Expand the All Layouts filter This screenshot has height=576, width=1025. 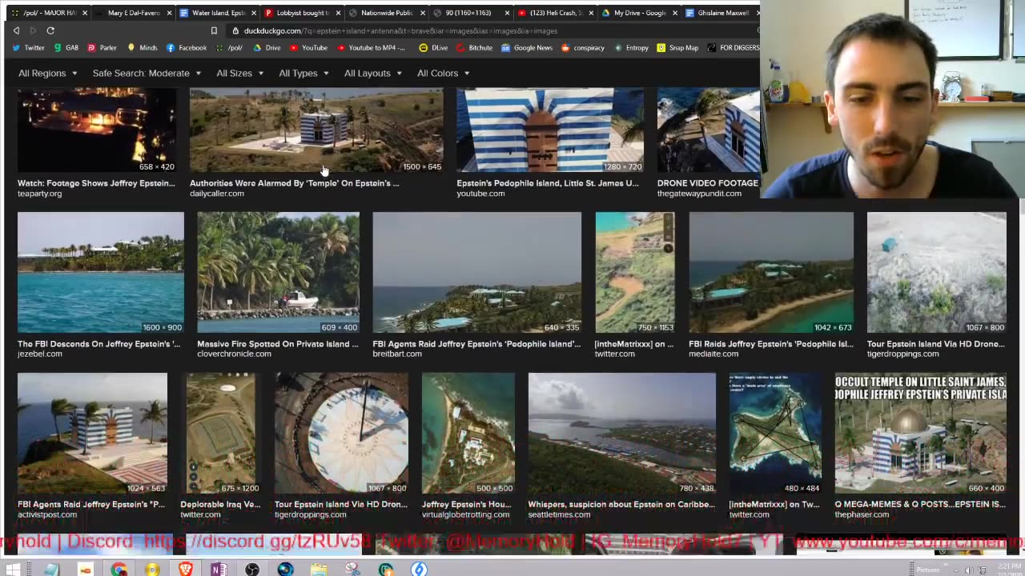tap(373, 74)
